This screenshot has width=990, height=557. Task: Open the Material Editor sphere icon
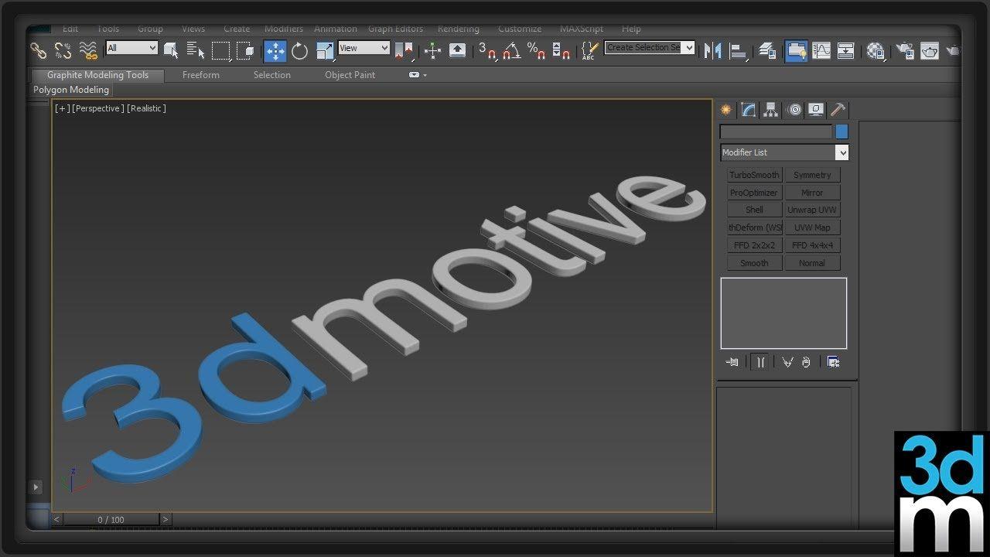coord(876,51)
